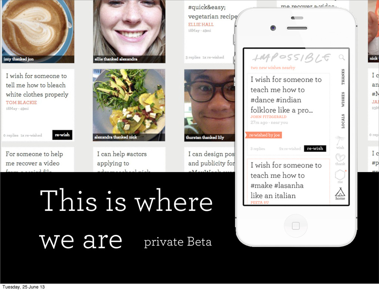Viewport: 379px width, 291px height.
Task: Open the izzy thanked jon coffee photo
Action: (x=38, y=31)
